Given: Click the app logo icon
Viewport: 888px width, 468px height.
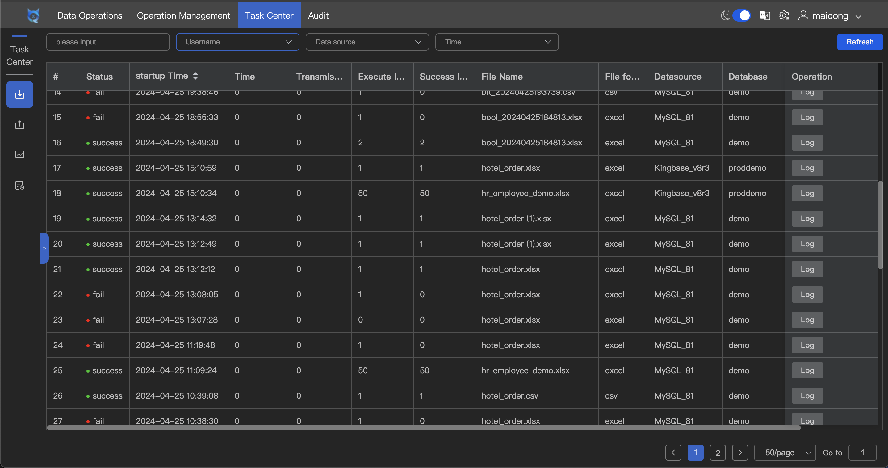Looking at the screenshot, I should tap(33, 15).
